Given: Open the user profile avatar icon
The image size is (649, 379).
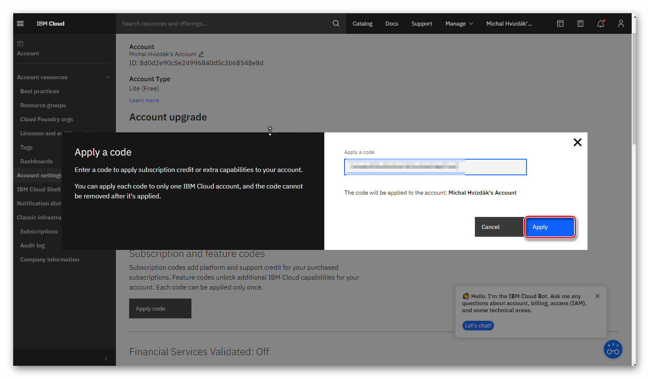Looking at the screenshot, I should coord(621,24).
